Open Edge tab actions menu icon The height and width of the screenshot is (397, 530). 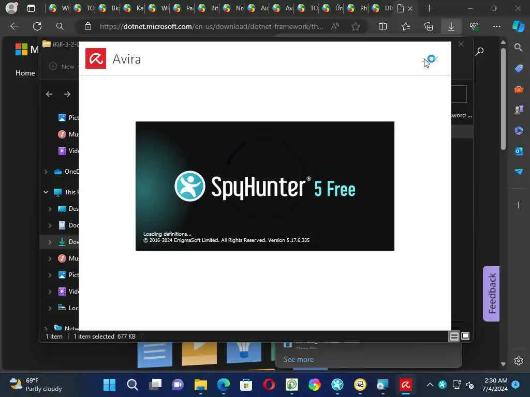point(31,8)
